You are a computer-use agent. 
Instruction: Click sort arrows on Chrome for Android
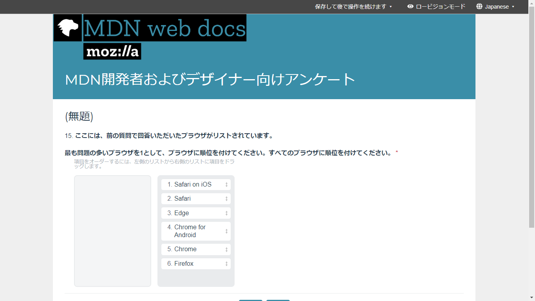[226, 231]
